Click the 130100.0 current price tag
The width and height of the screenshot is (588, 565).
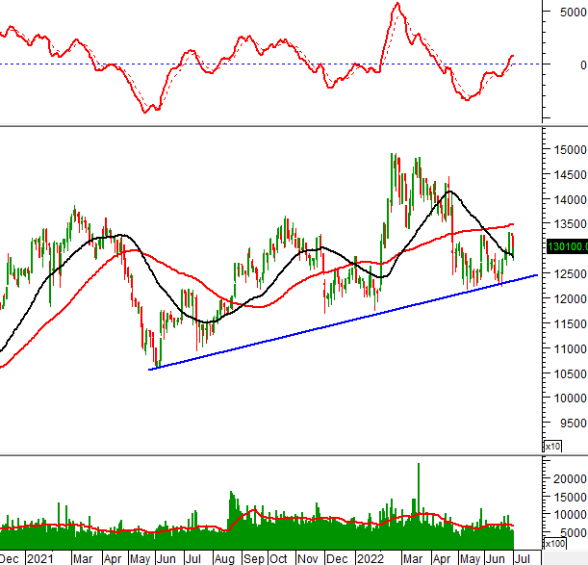coord(567,247)
